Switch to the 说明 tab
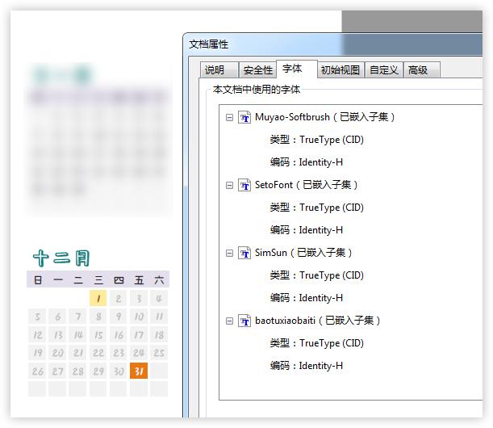 [219, 70]
